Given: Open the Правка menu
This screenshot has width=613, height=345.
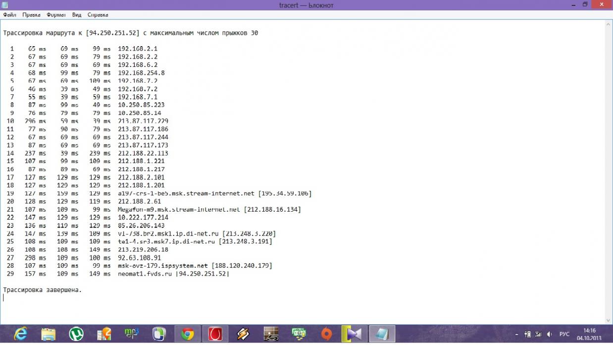Looking at the screenshot, I should pyautogui.click(x=31, y=15).
